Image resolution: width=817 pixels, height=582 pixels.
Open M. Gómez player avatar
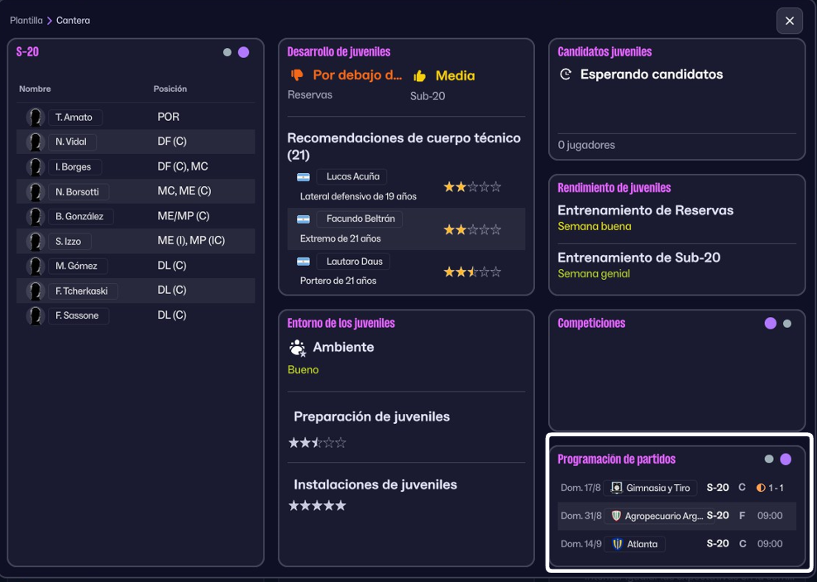36,266
